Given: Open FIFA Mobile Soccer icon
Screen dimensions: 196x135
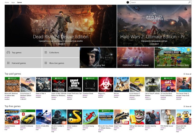Looking at the screenshot, I should click(168, 117).
